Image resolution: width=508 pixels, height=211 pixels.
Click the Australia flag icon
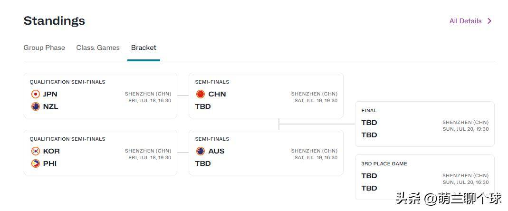click(x=201, y=151)
